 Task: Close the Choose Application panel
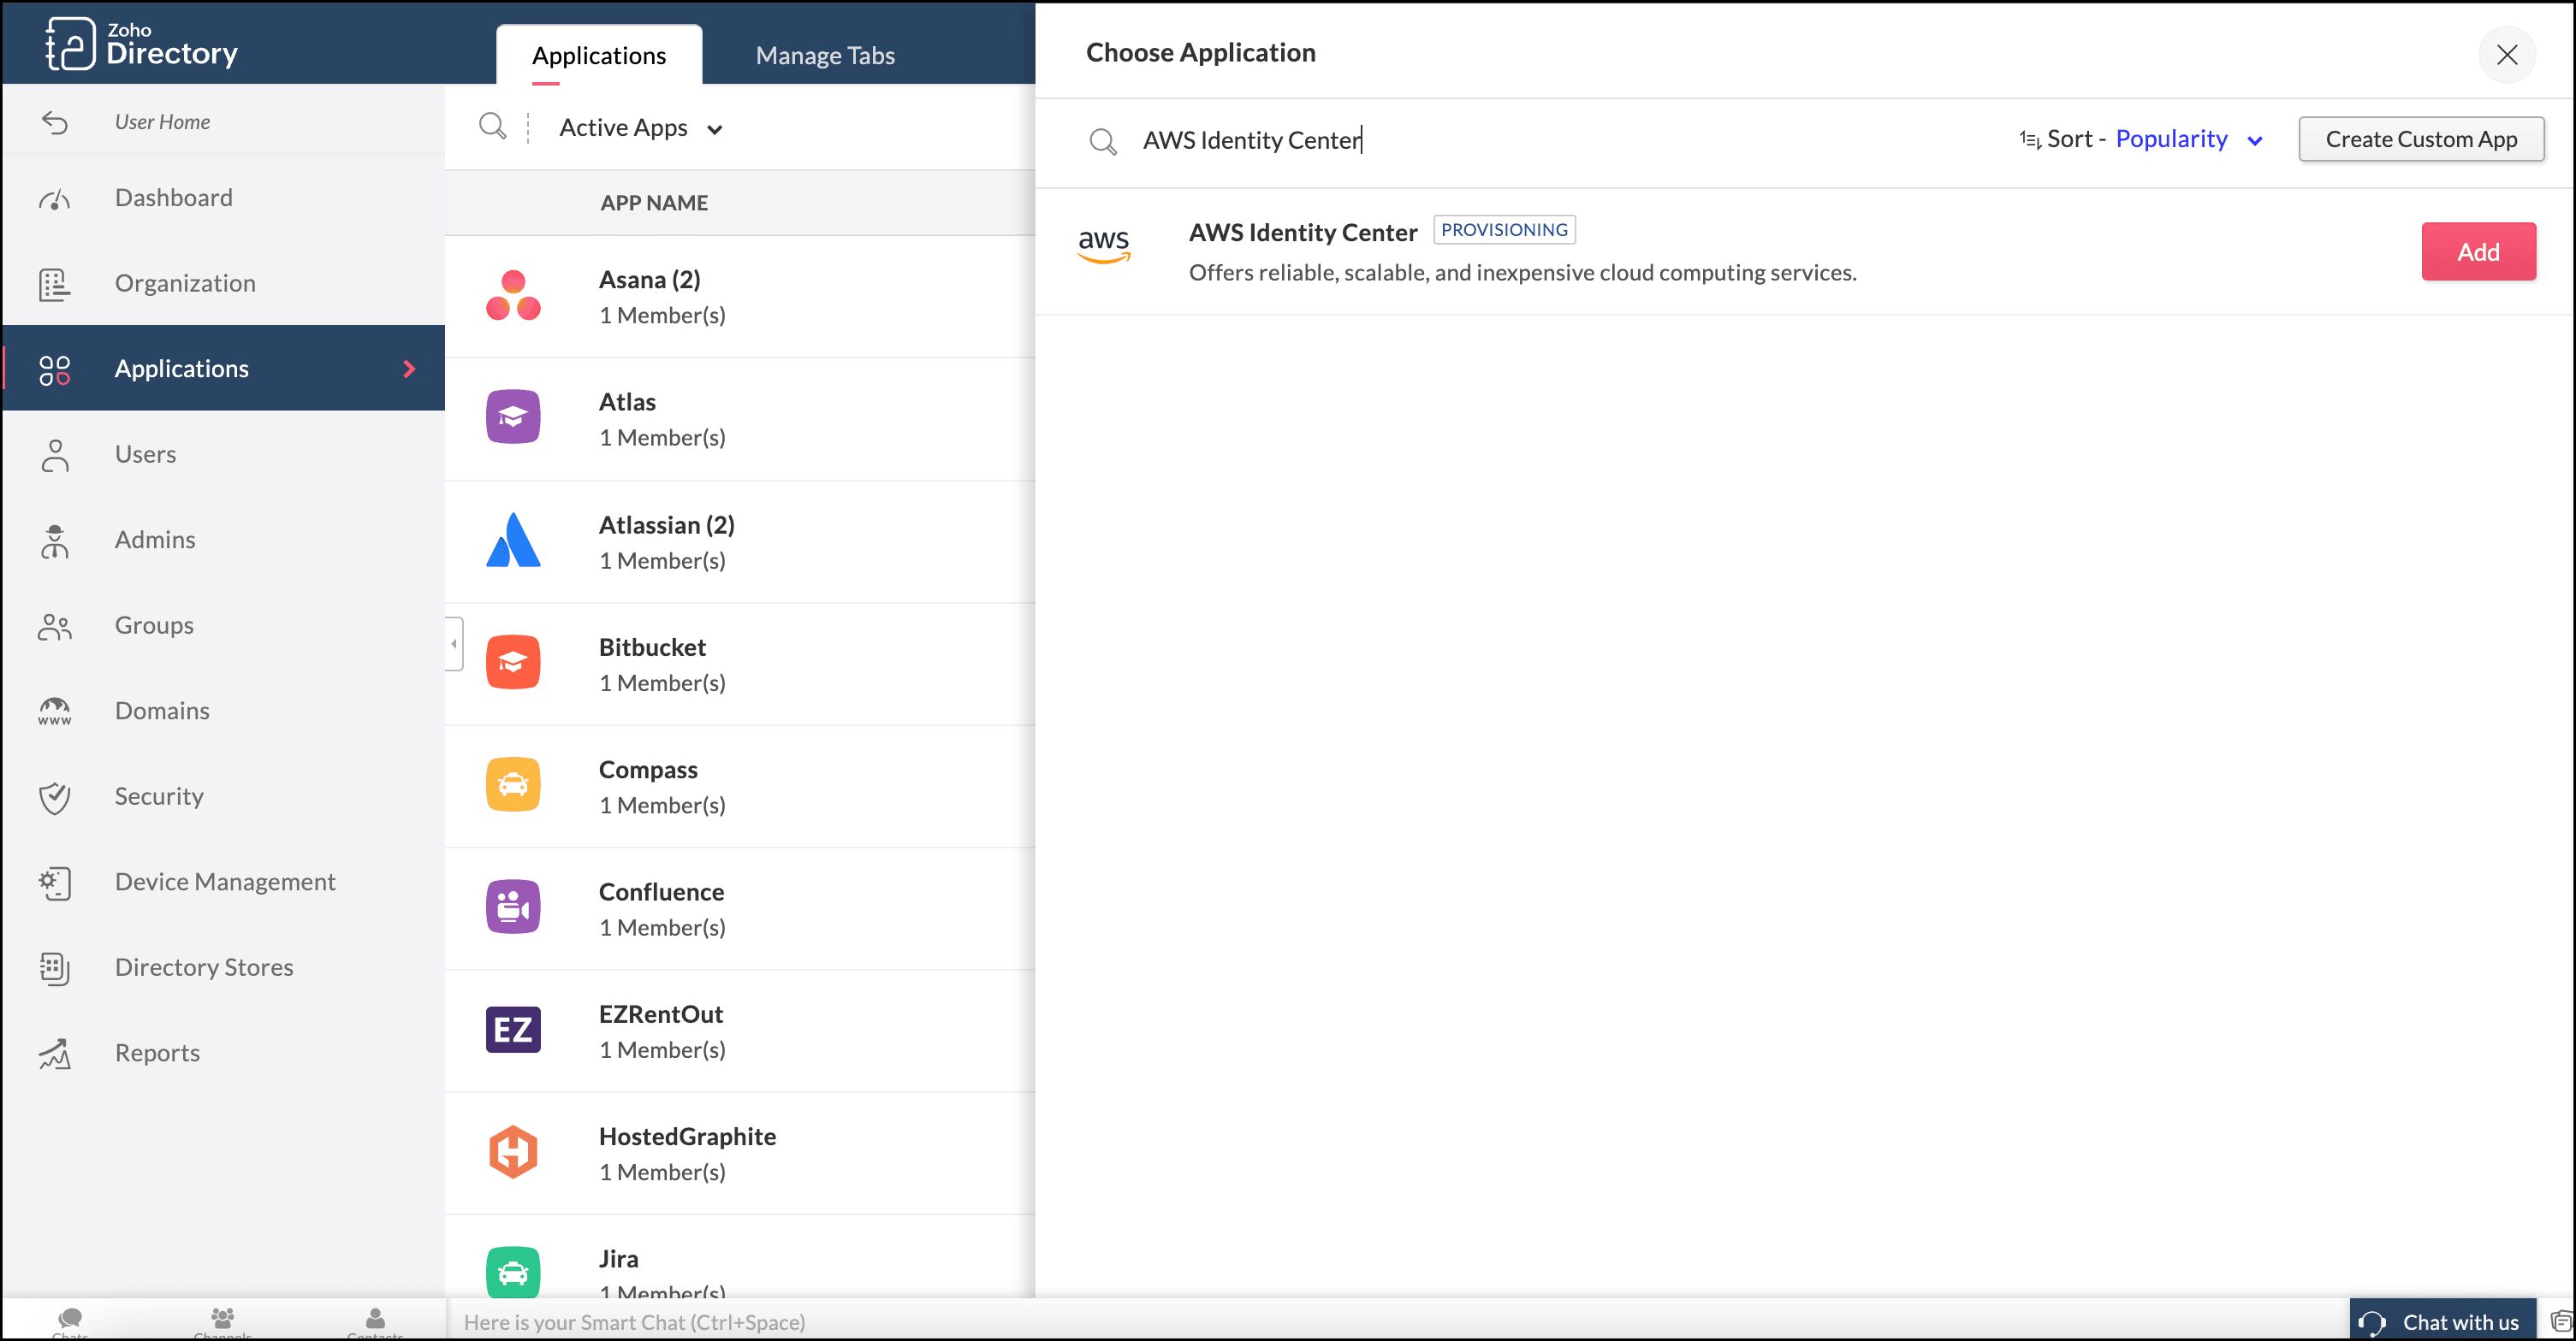(x=2506, y=54)
